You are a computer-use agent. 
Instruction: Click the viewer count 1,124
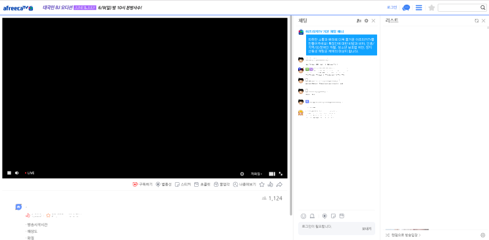pyautogui.click(x=272, y=198)
